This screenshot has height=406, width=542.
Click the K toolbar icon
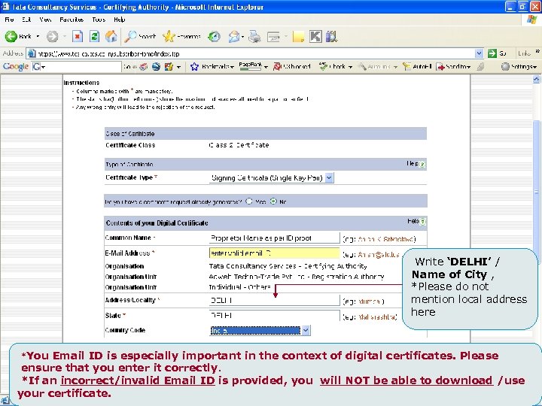[315, 36]
